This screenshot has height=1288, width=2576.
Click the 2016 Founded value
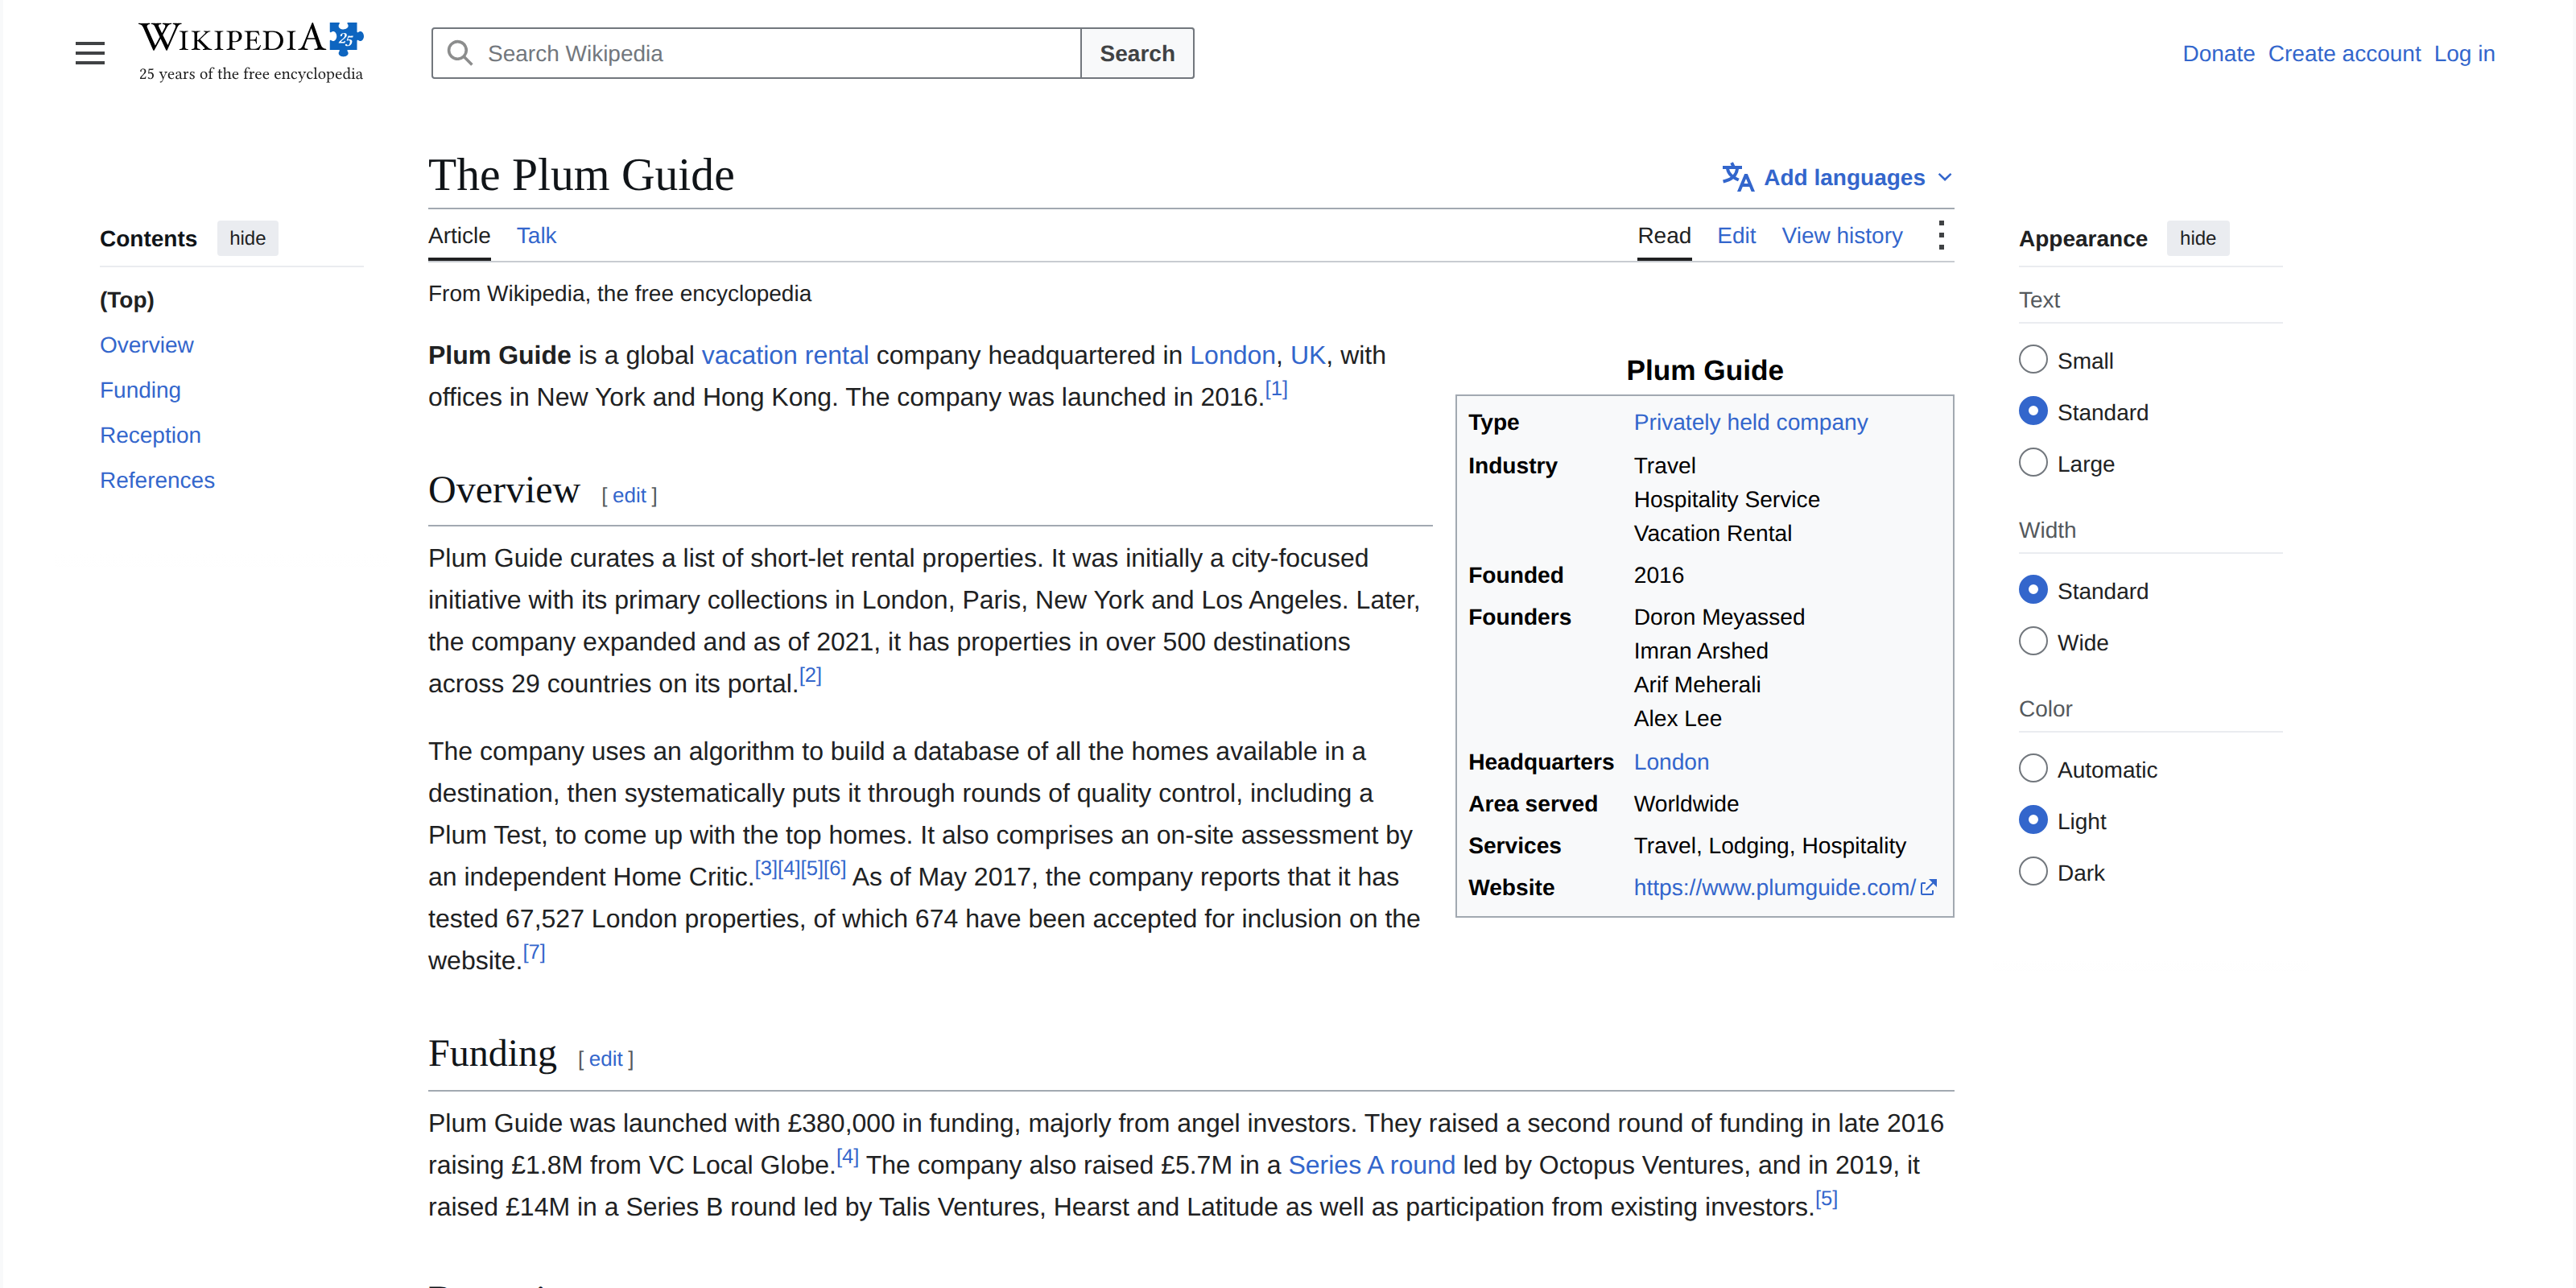[x=1658, y=575]
